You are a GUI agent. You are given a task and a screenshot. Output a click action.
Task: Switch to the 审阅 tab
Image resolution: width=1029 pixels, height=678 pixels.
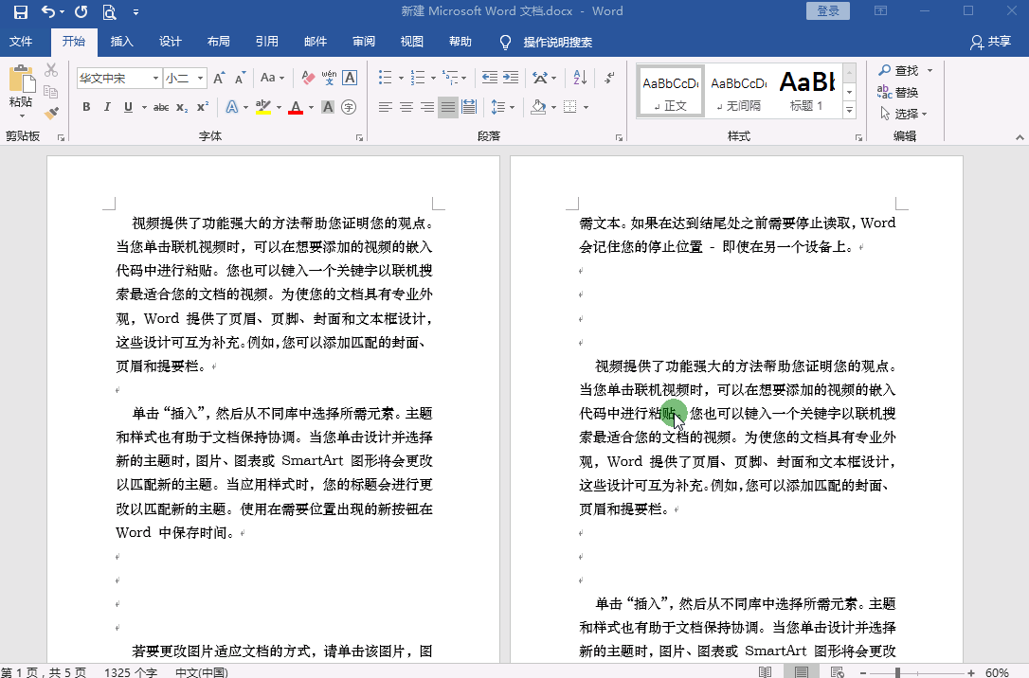point(364,42)
